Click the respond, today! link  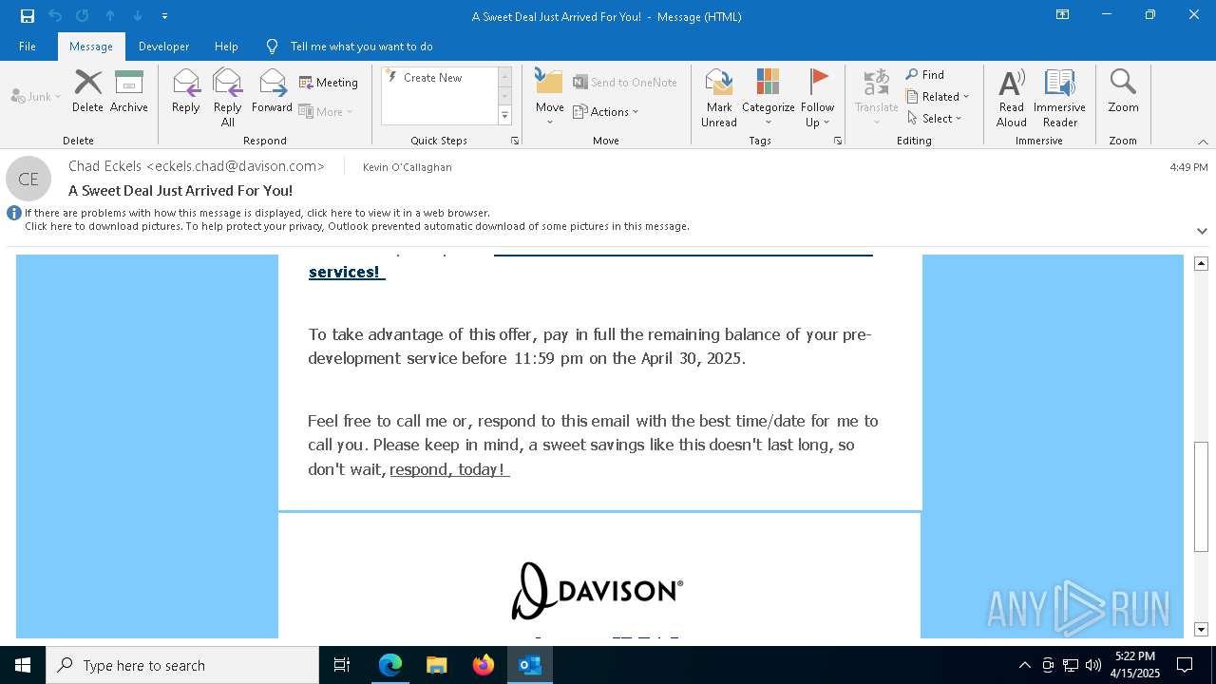click(x=447, y=469)
